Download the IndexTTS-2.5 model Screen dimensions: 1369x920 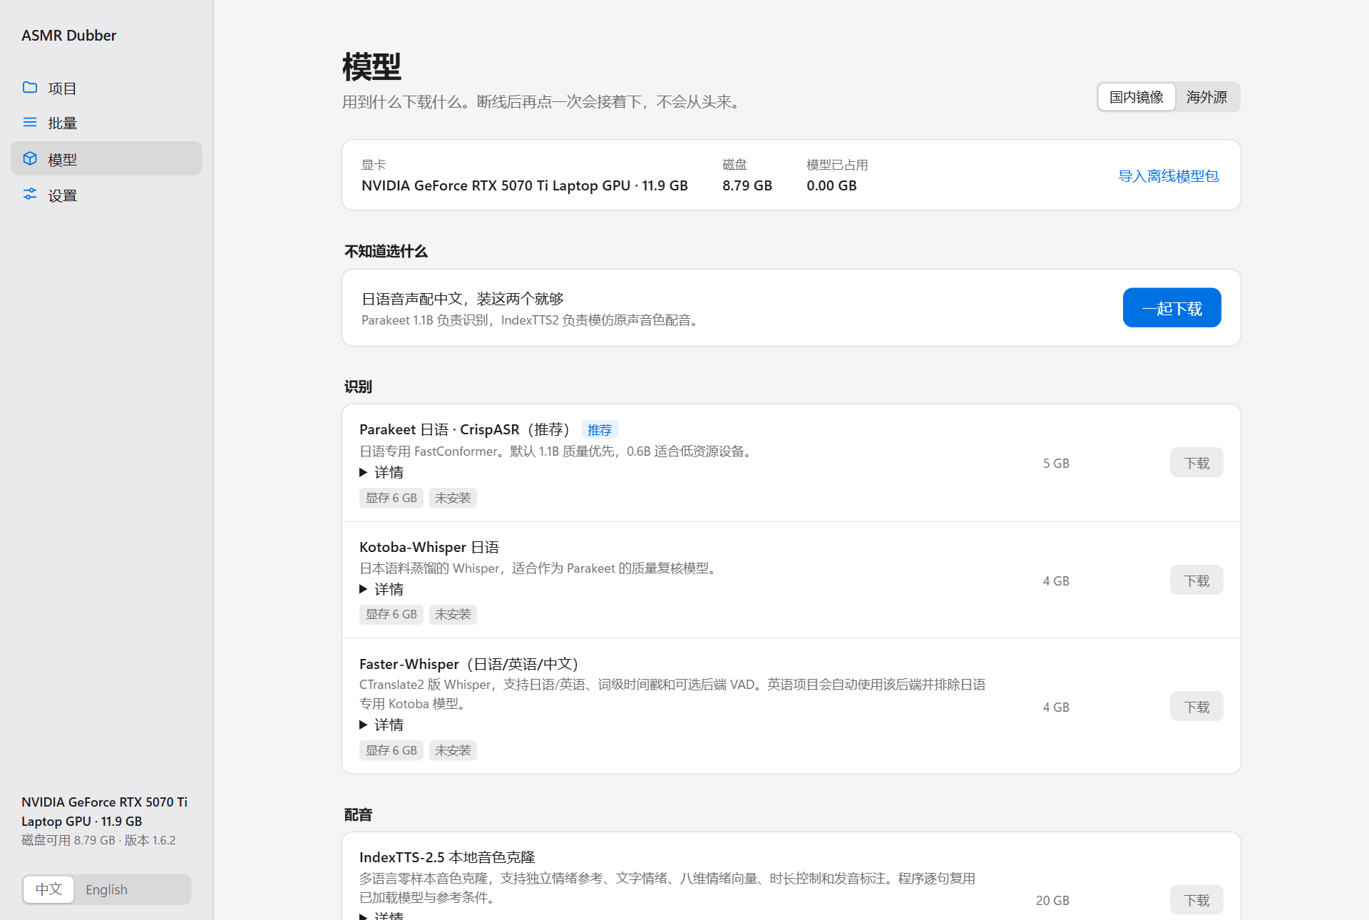1196,900
